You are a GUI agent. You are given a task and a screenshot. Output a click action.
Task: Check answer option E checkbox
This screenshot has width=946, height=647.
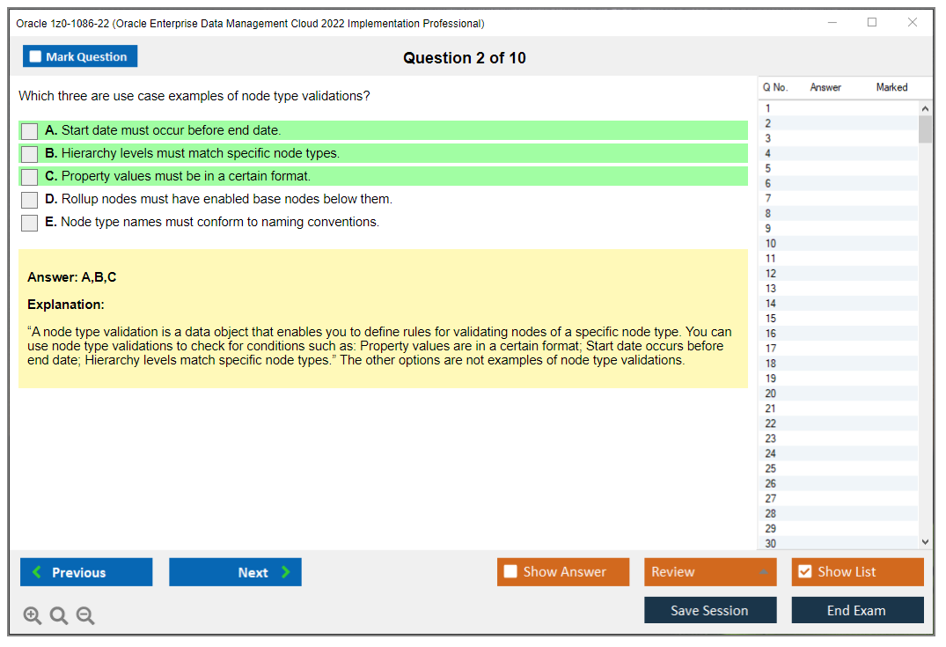click(x=29, y=223)
